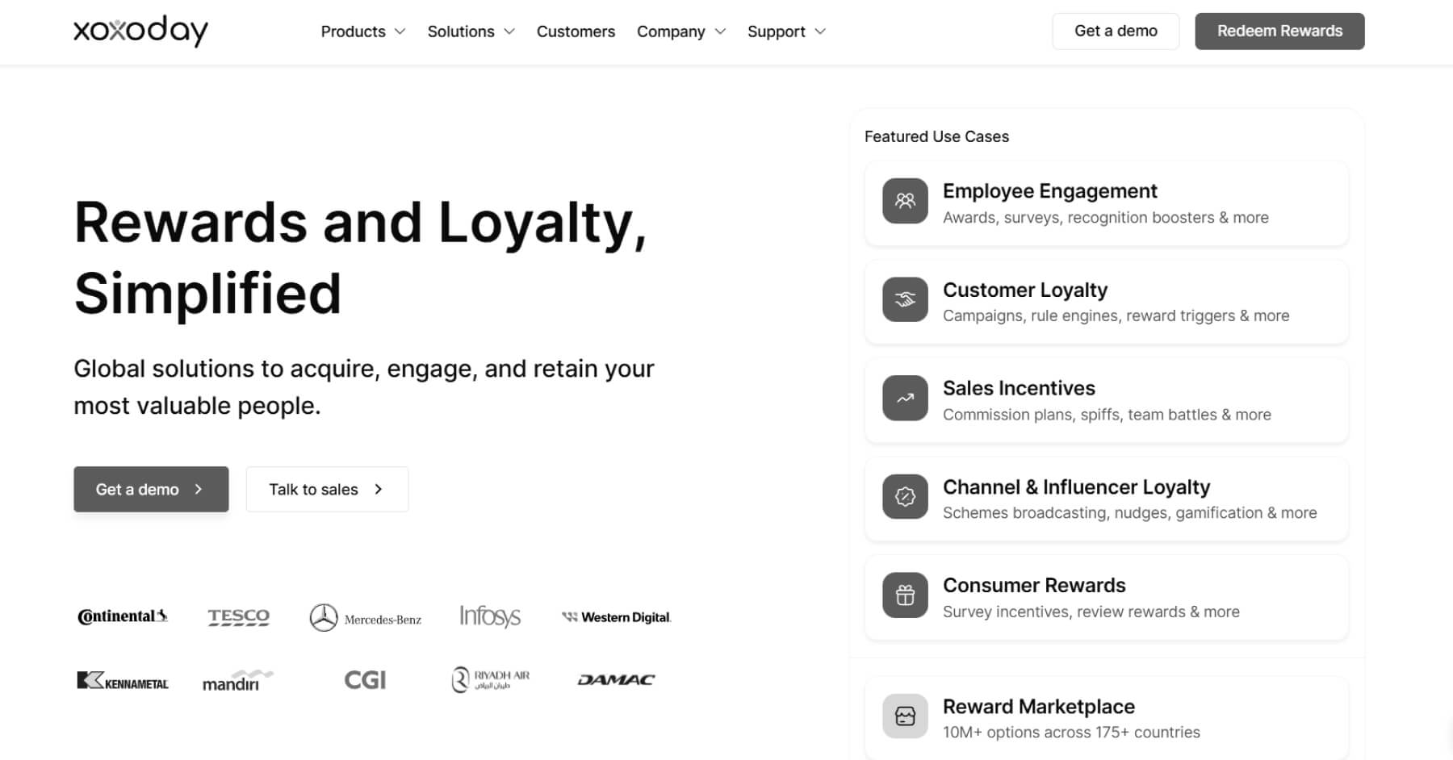Screen dimensions: 1453x760
Task: Click the Employee Engagement people icon
Action: [x=905, y=201]
